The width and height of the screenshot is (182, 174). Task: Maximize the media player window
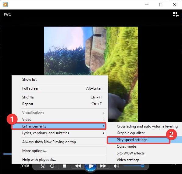(x=161, y=5)
